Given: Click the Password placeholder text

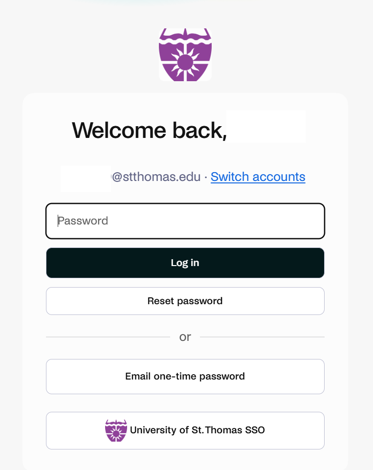Looking at the screenshot, I should tap(83, 221).
